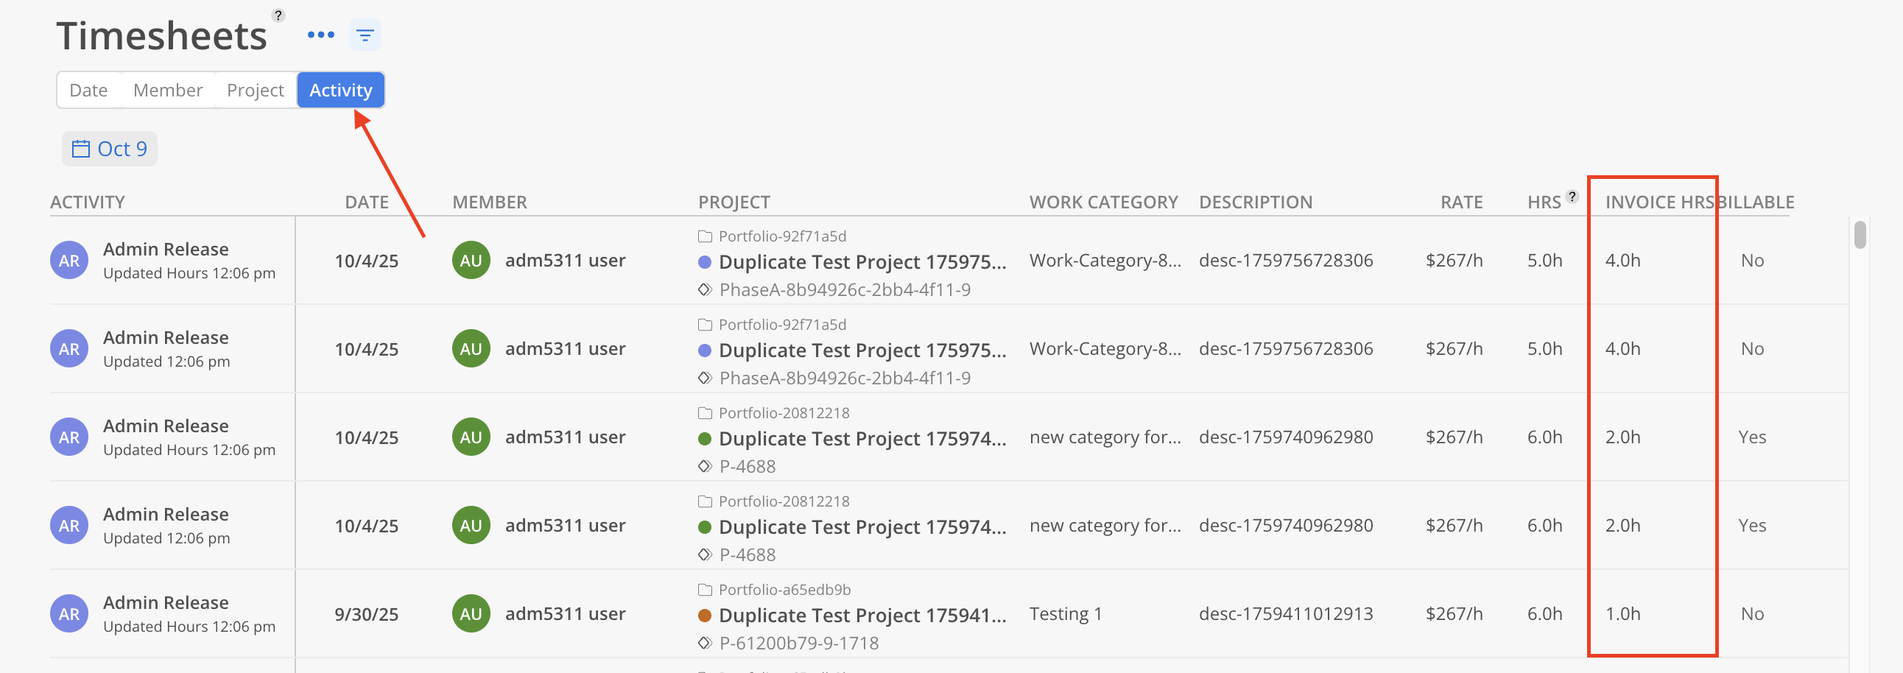Open Duplicate Test Project 175975 in 'Updated Hours' row
The image size is (1903, 673).
(x=862, y=261)
